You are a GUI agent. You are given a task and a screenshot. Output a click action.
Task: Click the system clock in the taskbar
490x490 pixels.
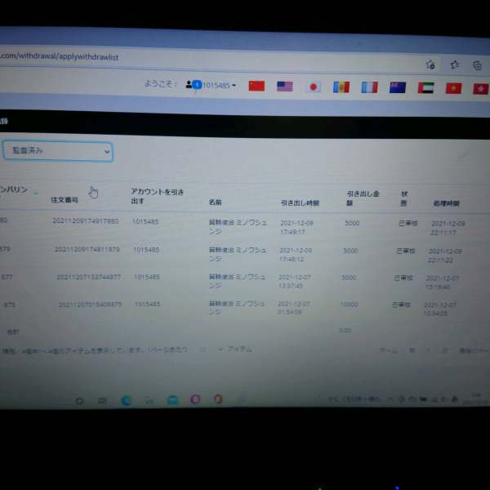point(475,399)
